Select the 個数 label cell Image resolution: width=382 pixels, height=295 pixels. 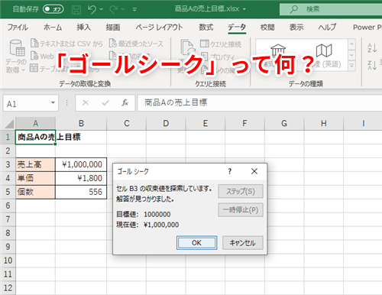36,192
